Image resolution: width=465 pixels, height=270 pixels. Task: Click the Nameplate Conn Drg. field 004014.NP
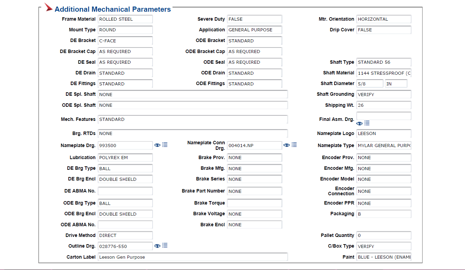[x=254, y=145]
